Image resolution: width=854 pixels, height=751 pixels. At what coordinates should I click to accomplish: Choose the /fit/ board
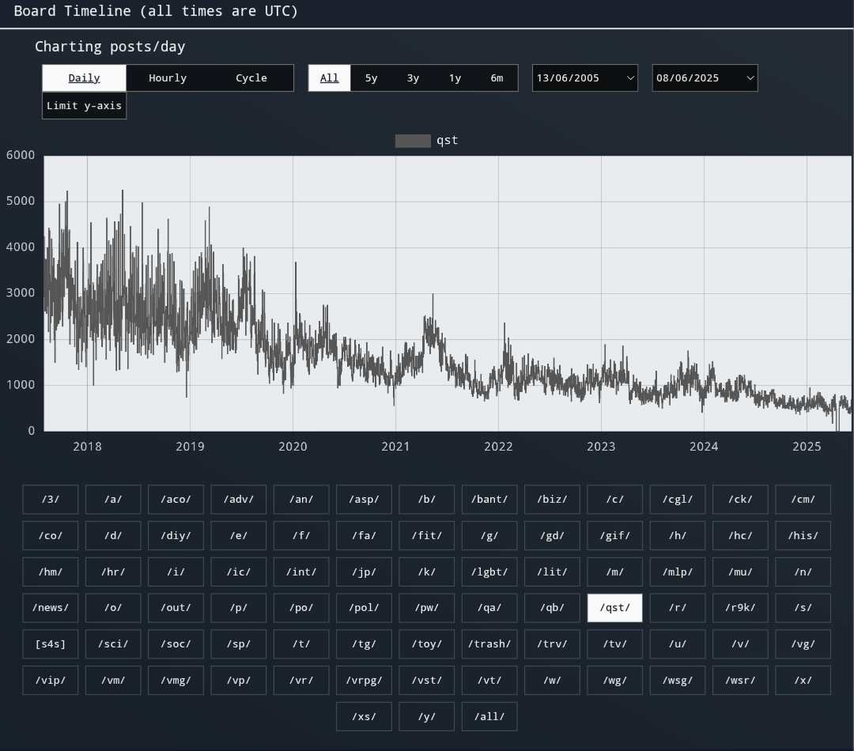click(x=426, y=535)
